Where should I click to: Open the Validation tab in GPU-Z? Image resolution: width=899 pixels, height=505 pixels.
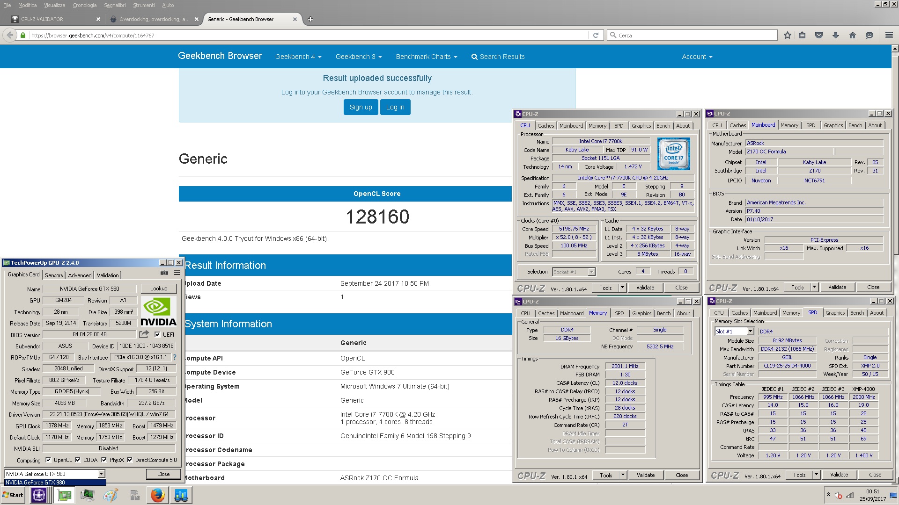[x=108, y=275]
